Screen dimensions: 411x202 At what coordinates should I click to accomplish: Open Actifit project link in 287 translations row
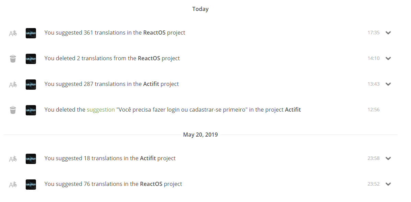click(x=151, y=84)
